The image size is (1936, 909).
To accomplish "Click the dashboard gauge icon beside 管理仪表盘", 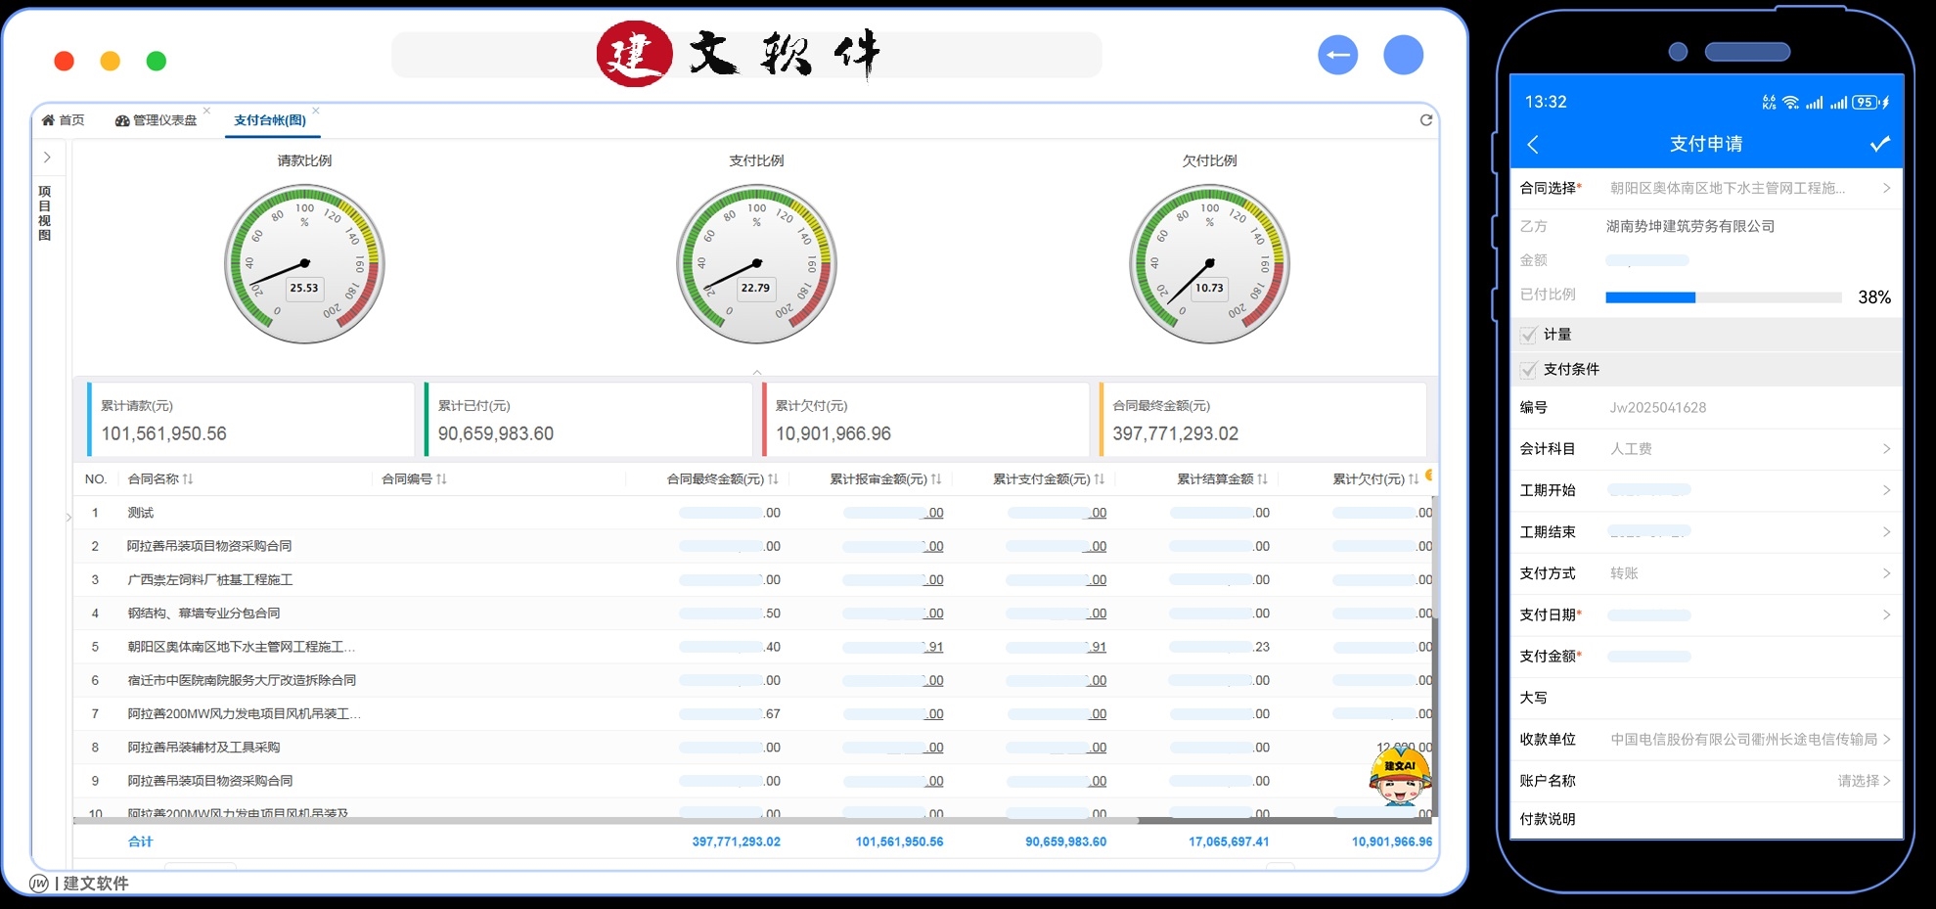I will tap(121, 119).
